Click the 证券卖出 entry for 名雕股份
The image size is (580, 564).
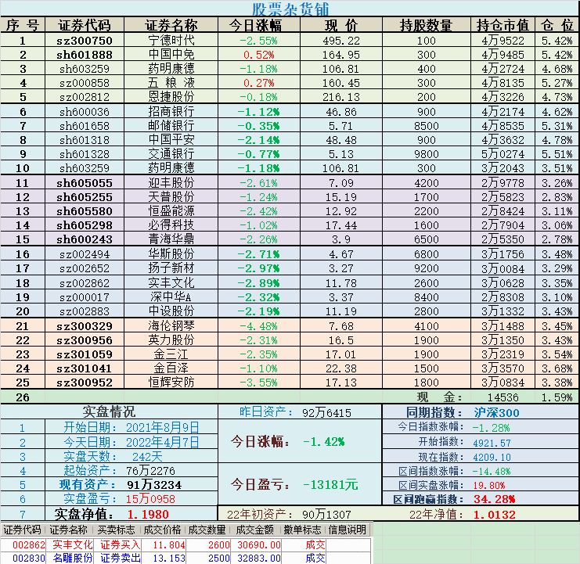pyautogui.click(x=120, y=557)
